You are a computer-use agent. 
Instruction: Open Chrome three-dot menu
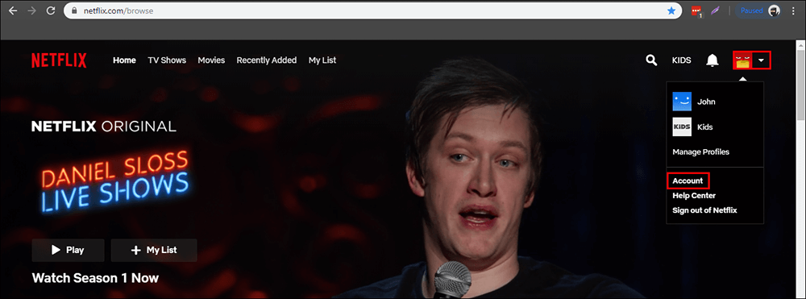click(x=793, y=10)
